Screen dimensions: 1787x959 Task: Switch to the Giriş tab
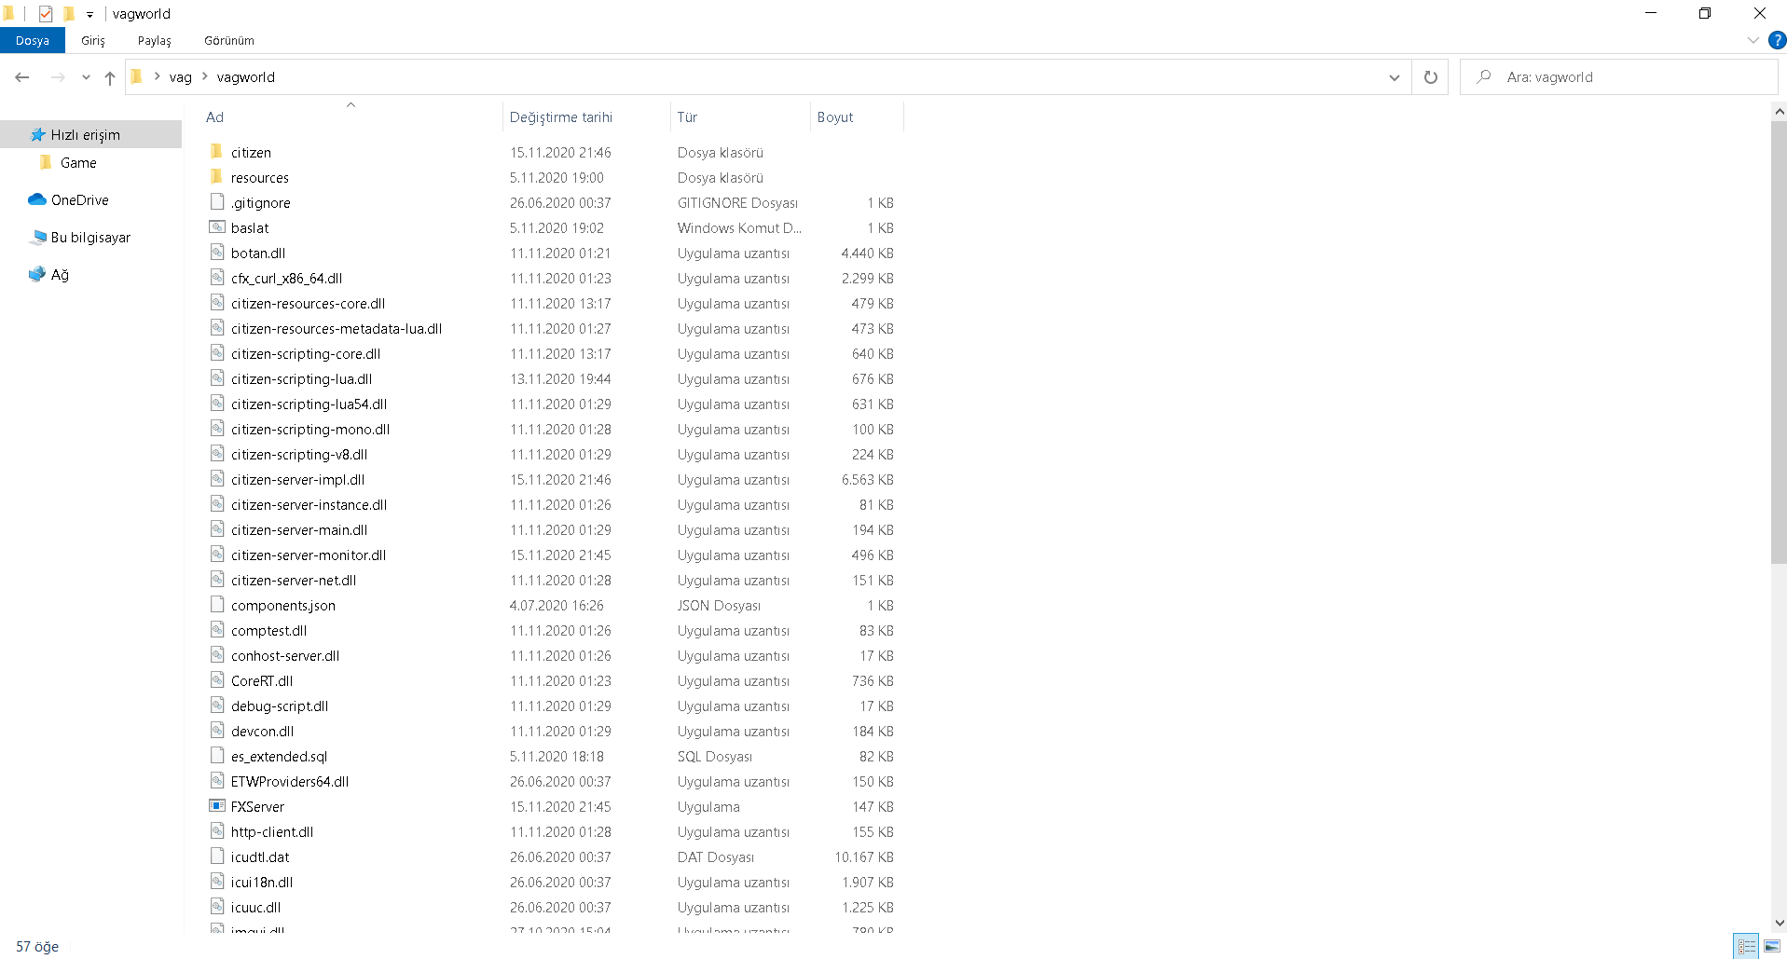[x=93, y=40]
